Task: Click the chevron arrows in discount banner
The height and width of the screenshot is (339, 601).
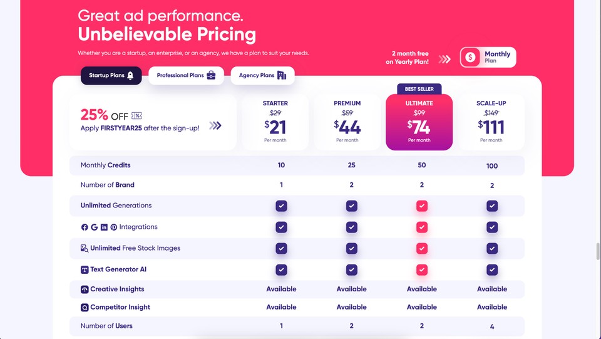Action: pyautogui.click(x=215, y=126)
